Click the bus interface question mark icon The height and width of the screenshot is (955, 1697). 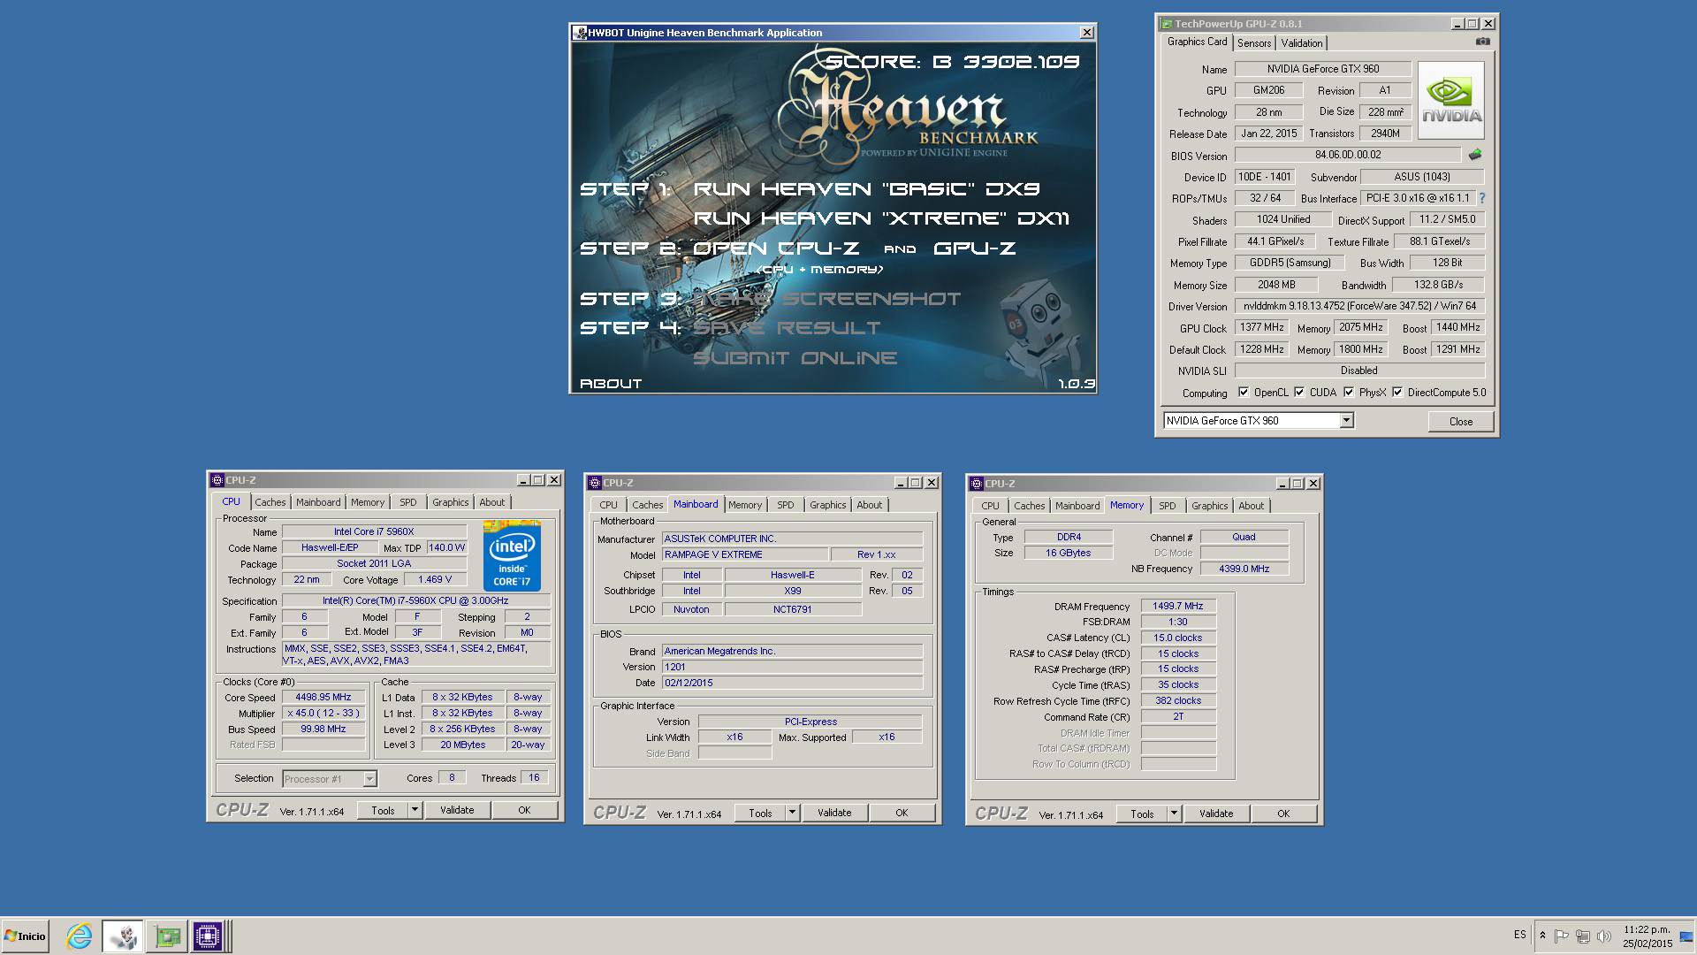(x=1482, y=198)
